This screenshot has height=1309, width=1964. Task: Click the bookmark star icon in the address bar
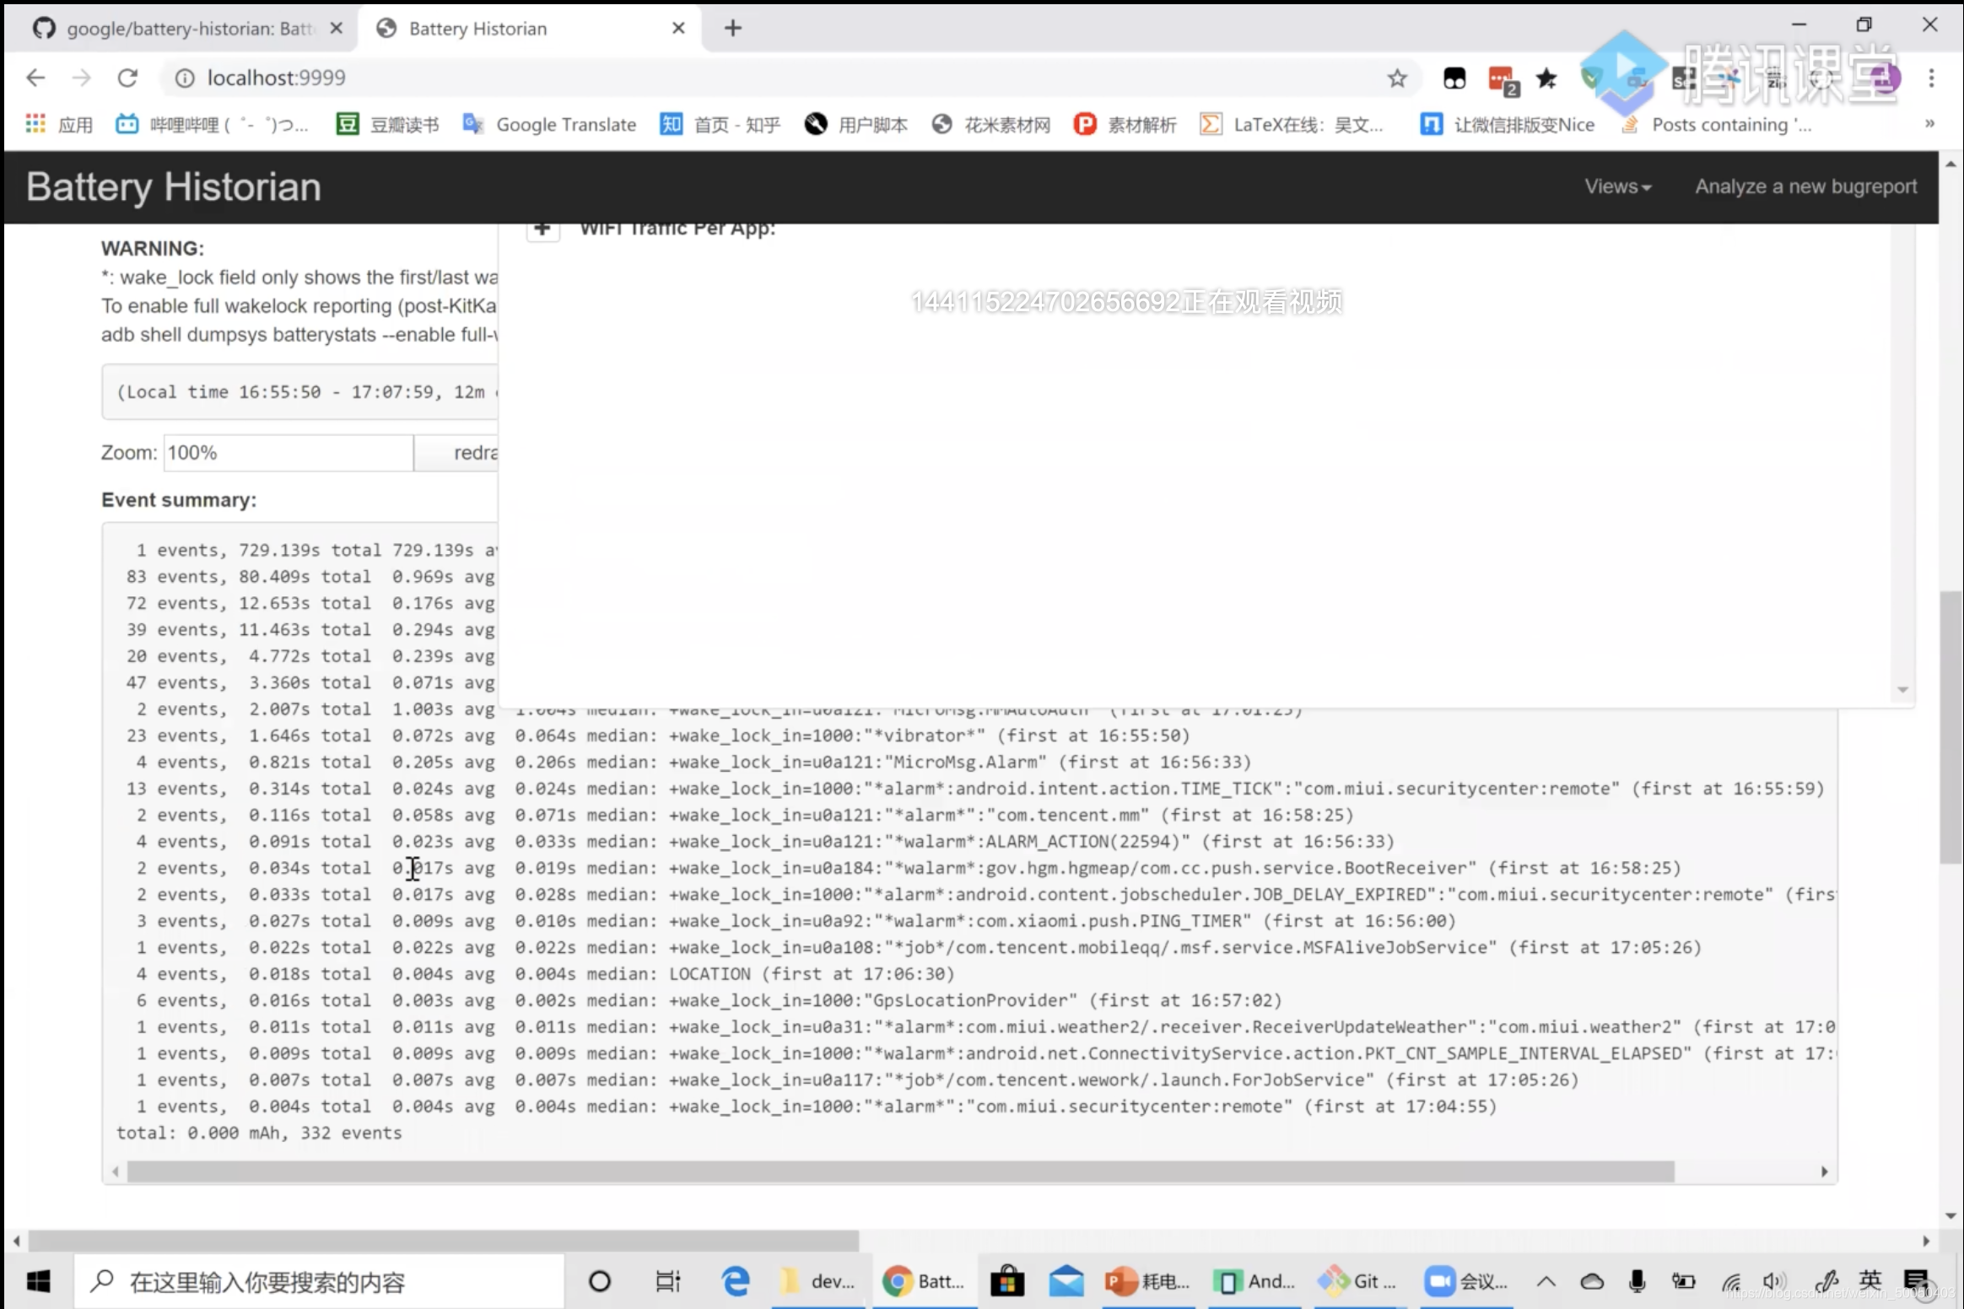coord(1397,78)
